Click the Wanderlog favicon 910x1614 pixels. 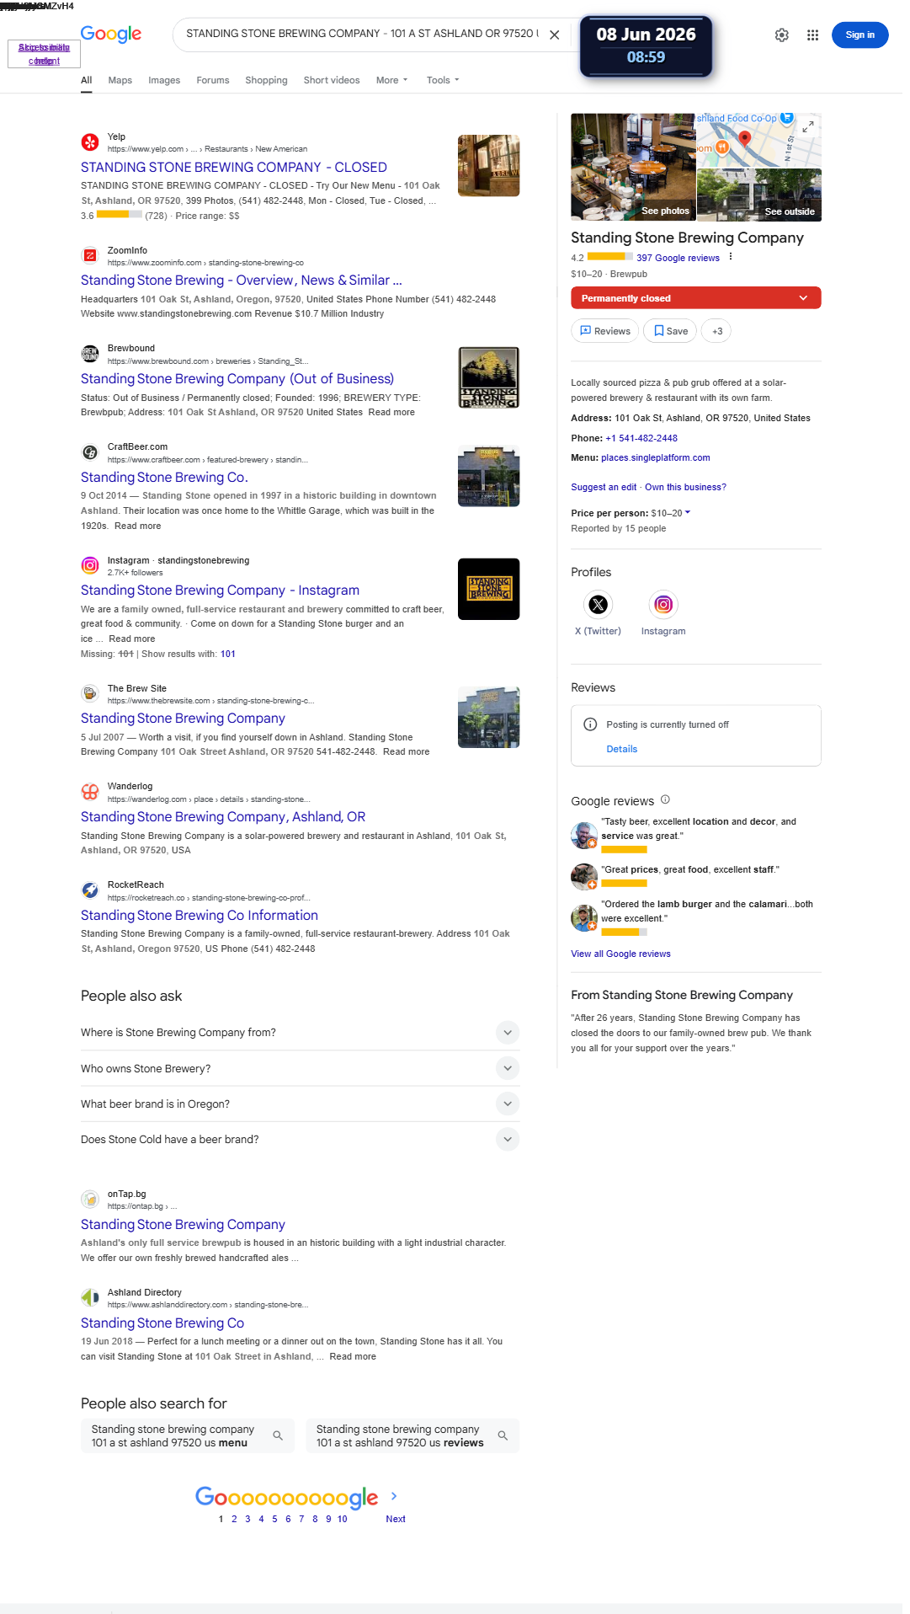point(90,792)
